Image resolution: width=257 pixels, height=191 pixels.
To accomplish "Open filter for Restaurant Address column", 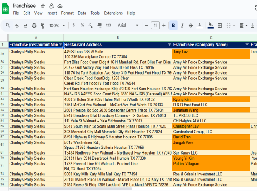I will coord(169,44).
